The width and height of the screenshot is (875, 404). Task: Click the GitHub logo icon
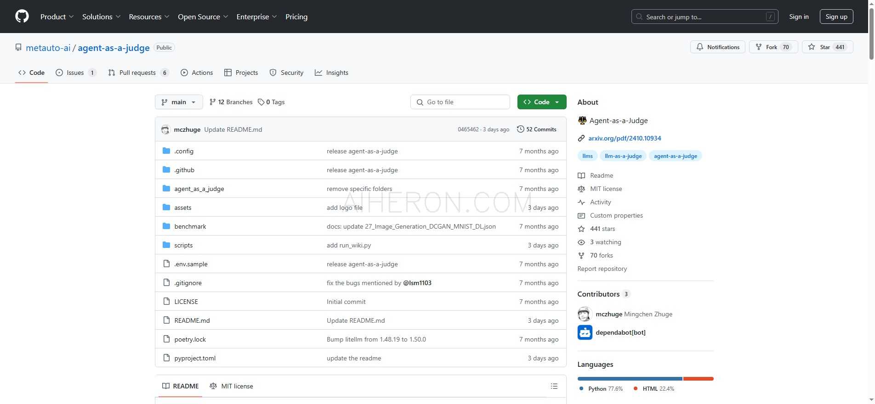pos(22,17)
